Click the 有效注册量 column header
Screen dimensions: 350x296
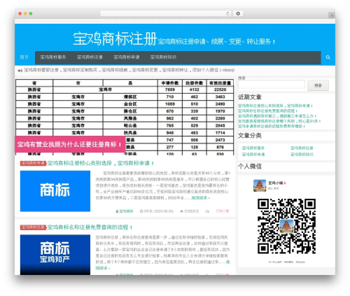[x=220, y=83]
